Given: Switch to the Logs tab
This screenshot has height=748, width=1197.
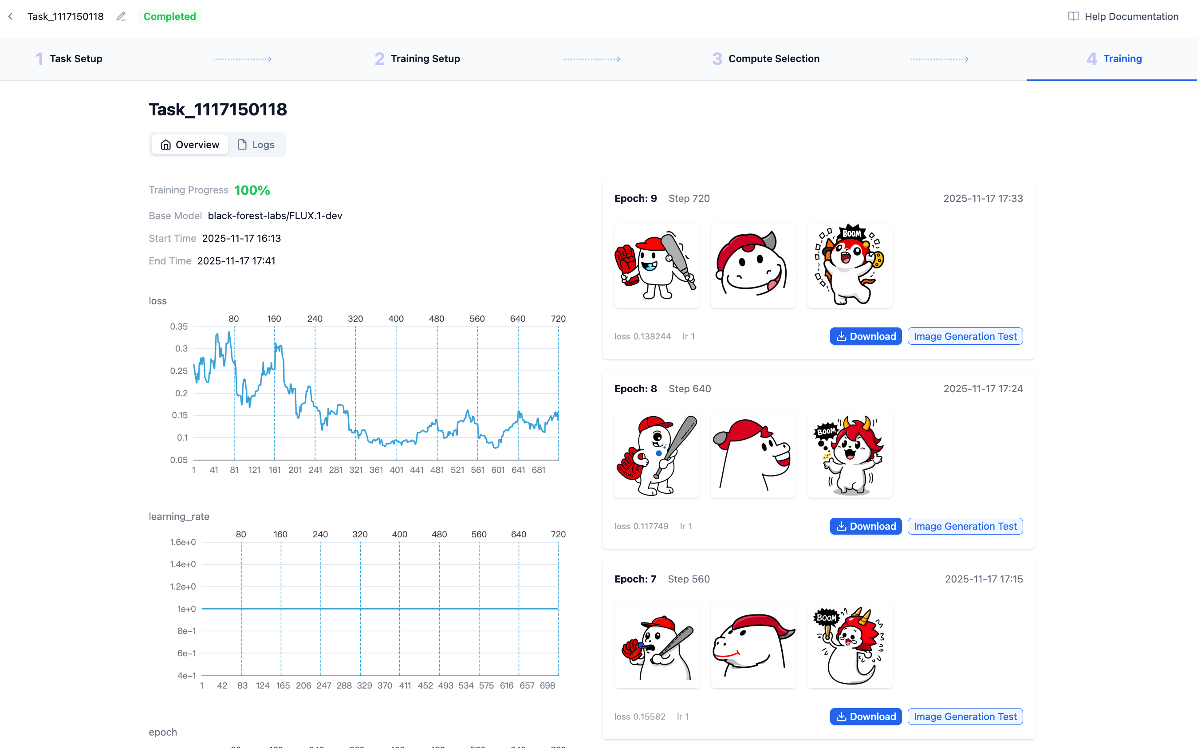Looking at the screenshot, I should coord(256,145).
